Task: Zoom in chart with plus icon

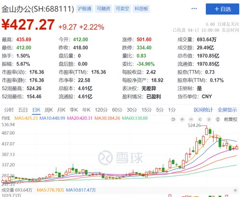Action: pyautogui.click(x=182, y=119)
